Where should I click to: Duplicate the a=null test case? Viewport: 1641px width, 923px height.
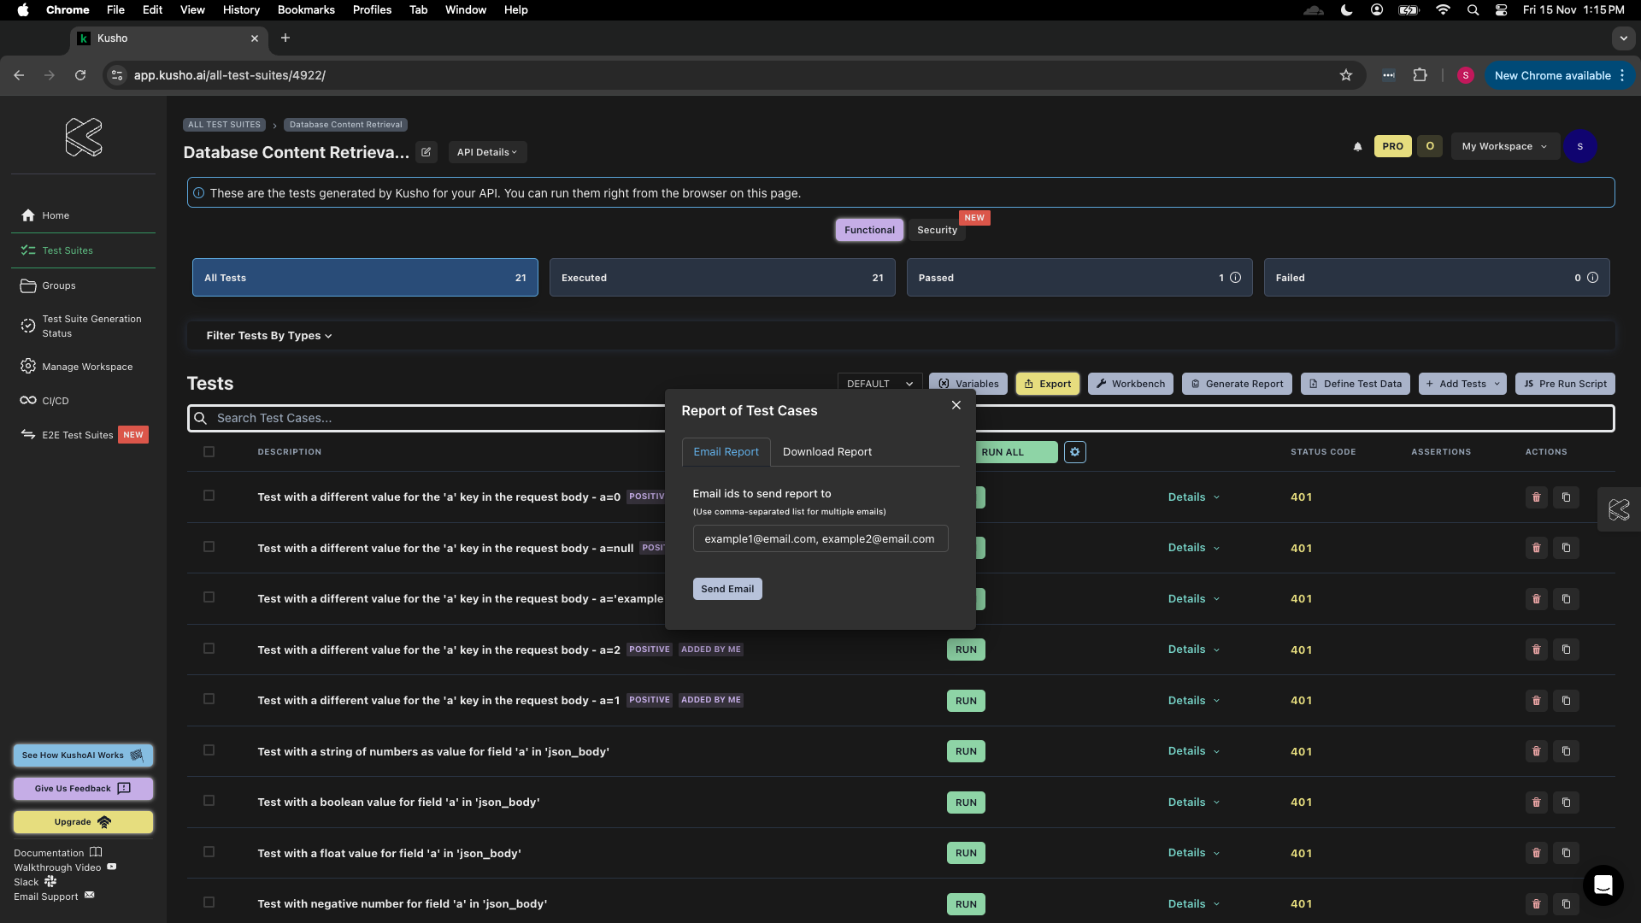tap(1566, 548)
